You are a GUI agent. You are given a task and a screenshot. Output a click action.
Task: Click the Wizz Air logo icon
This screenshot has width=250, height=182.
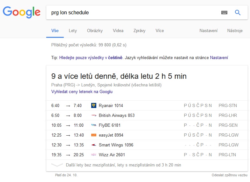click(x=94, y=155)
